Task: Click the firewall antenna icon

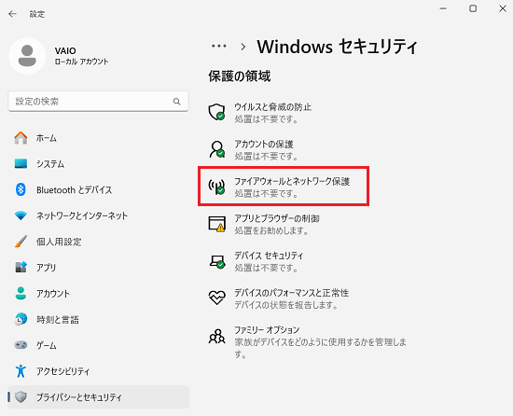Action: [x=216, y=187]
